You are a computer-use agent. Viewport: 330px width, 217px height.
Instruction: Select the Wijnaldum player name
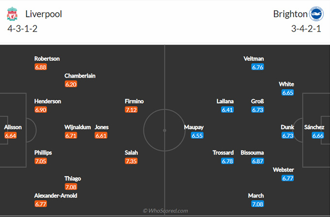coord(78,127)
